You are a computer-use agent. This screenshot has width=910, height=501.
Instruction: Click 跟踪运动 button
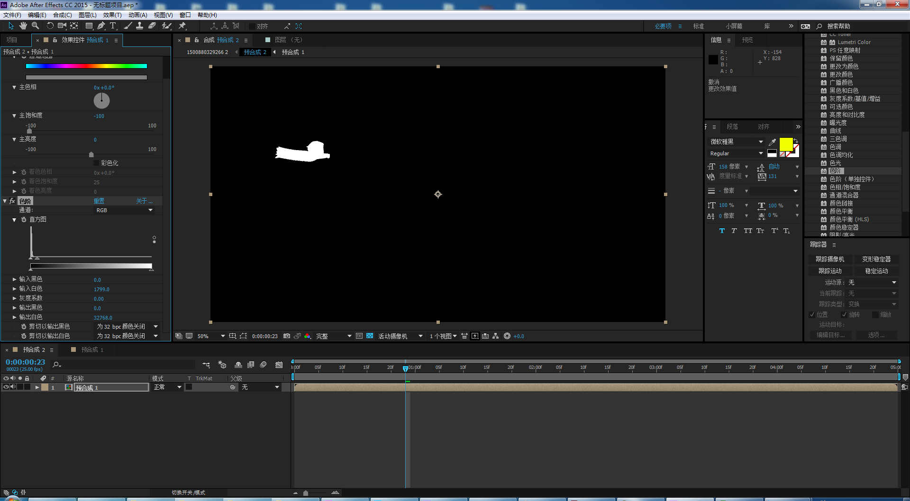tap(830, 271)
